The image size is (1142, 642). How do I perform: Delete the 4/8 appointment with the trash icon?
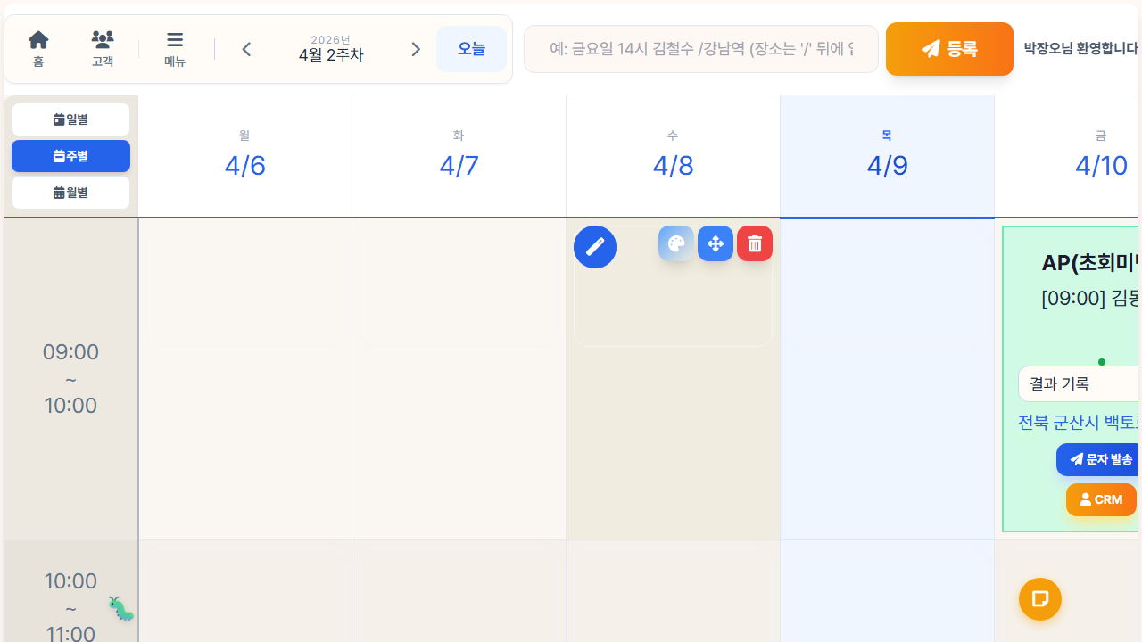tap(754, 243)
